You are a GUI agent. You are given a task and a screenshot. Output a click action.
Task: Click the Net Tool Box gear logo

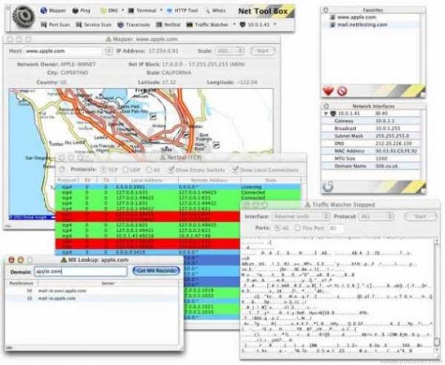pyautogui.click(x=24, y=17)
